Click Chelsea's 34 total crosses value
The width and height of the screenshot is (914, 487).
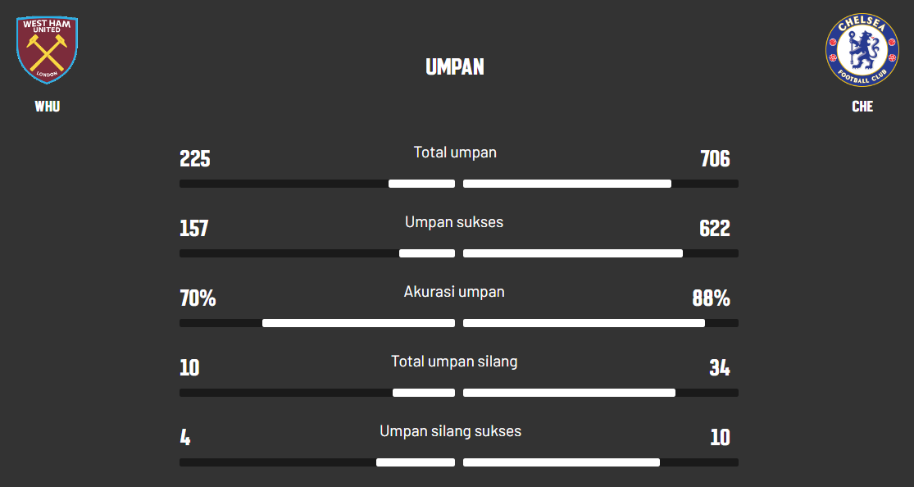719,368
